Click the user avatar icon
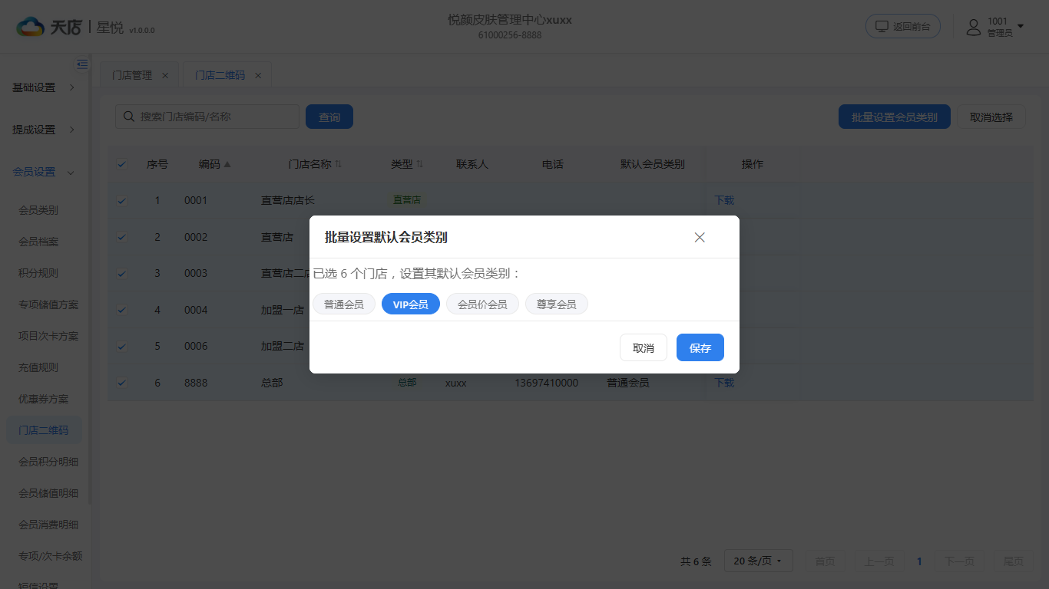The image size is (1049, 589). pos(974,27)
